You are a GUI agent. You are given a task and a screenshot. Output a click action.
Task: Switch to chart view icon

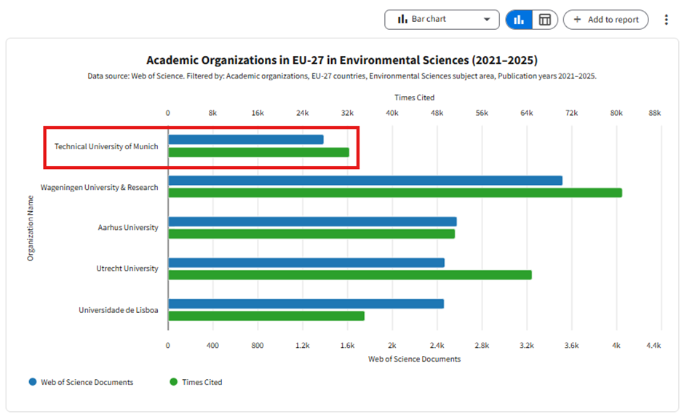click(x=519, y=20)
